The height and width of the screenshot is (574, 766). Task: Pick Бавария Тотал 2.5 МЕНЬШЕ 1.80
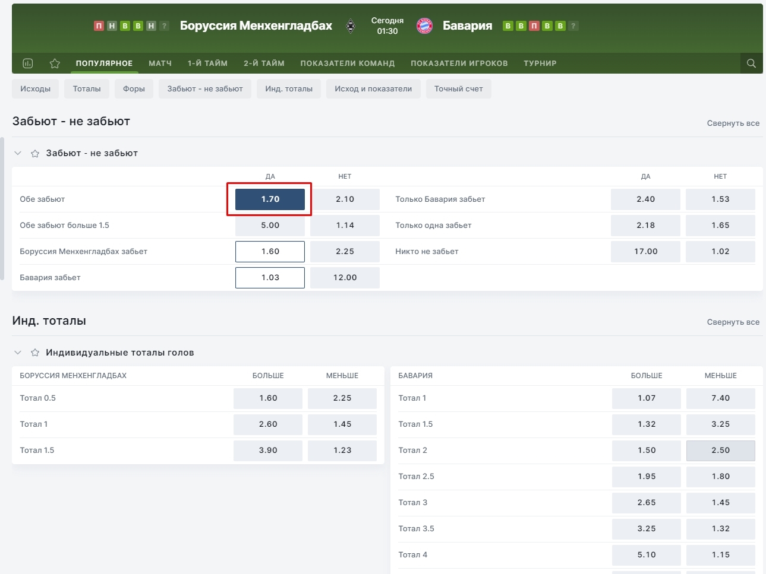[x=721, y=477]
